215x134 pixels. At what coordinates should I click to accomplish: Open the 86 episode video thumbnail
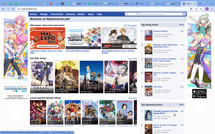pos(90,112)
